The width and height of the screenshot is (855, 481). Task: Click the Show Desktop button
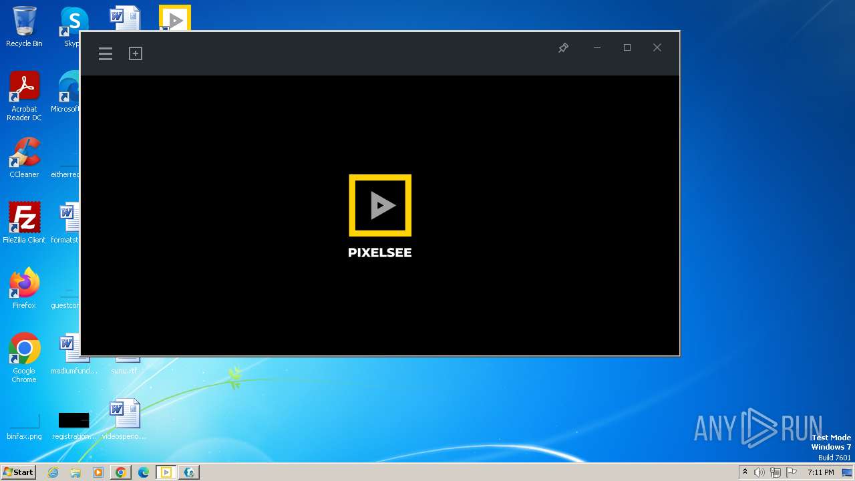848,472
